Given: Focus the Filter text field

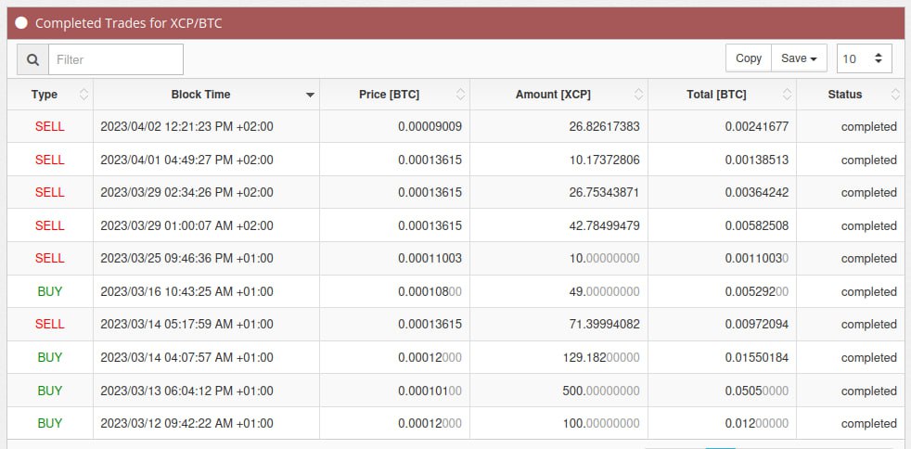Looking at the screenshot, I should [116, 59].
